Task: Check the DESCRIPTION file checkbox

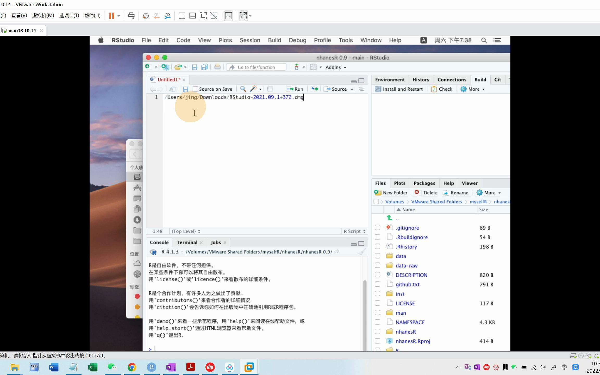Action: click(x=377, y=275)
